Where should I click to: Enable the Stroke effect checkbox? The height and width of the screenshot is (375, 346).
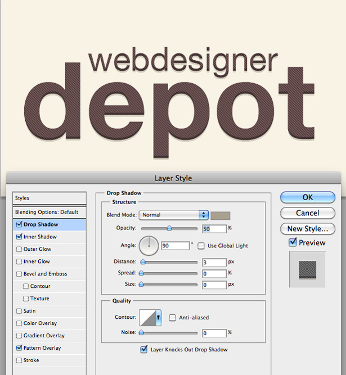click(x=19, y=360)
